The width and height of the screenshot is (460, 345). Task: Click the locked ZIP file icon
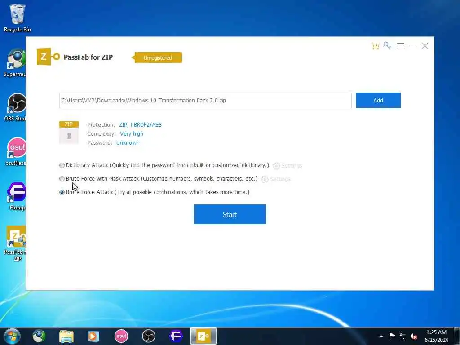pyautogui.click(x=69, y=133)
